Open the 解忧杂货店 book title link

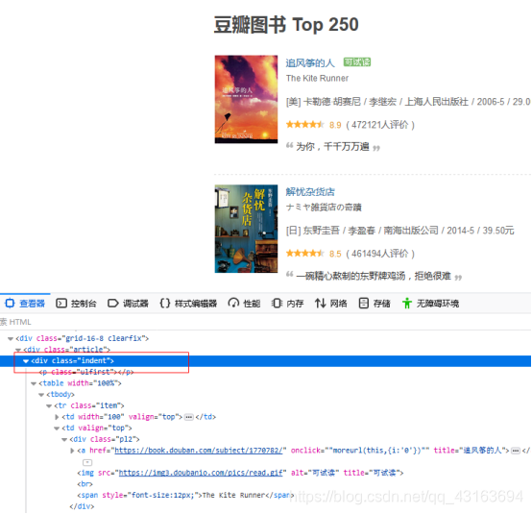(310, 191)
